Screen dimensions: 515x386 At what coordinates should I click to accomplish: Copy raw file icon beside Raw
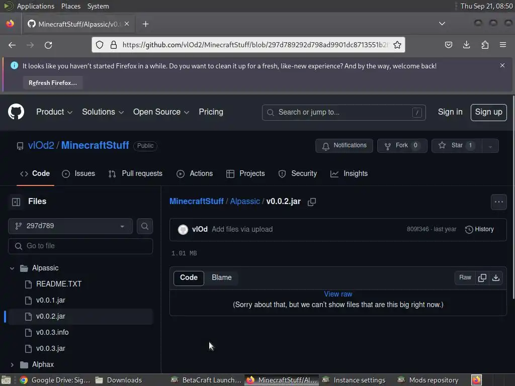click(x=482, y=277)
